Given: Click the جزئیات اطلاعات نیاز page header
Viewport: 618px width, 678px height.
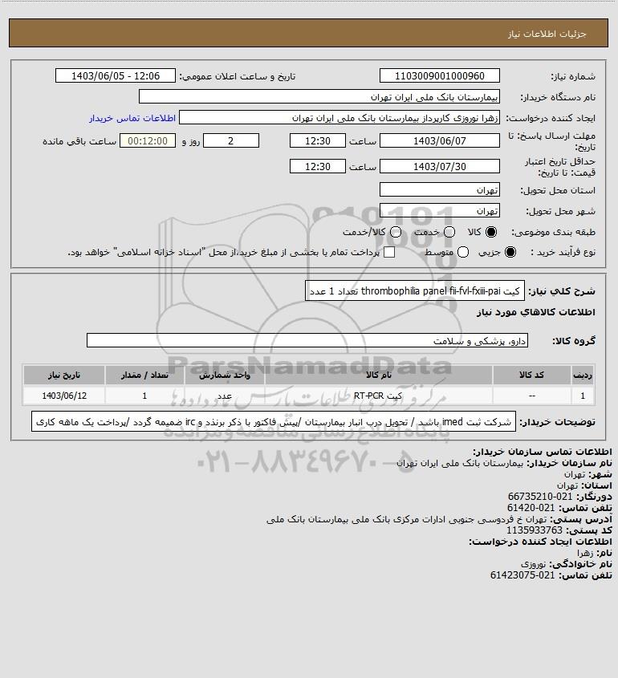Looking at the screenshot, I should (x=547, y=34).
